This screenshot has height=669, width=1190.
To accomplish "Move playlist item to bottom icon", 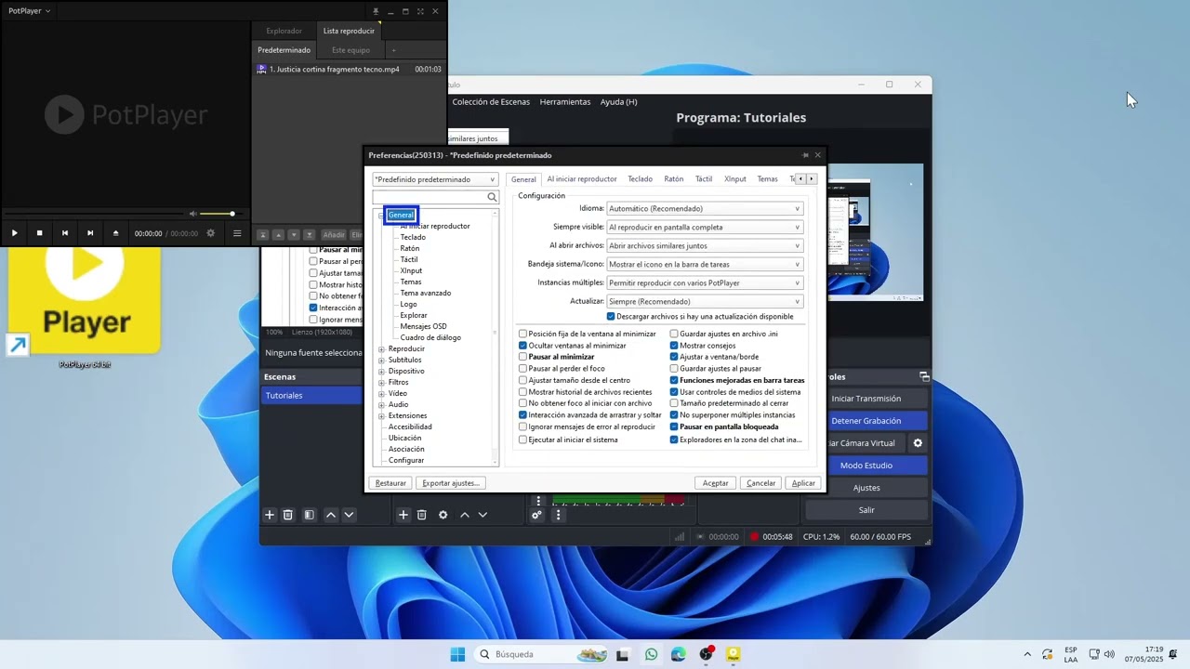I will (x=309, y=235).
